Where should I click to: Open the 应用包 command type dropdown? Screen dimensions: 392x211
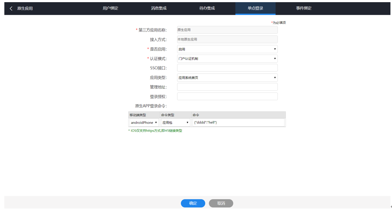point(176,123)
